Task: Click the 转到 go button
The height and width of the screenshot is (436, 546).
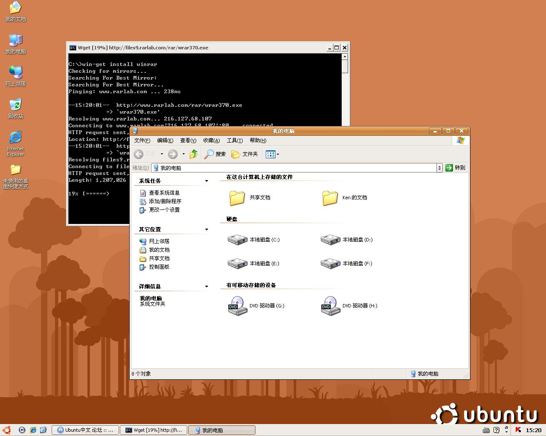Action: pyautogui.click(x=456, y=168)
